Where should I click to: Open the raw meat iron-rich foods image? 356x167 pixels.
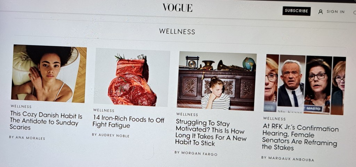132,77
